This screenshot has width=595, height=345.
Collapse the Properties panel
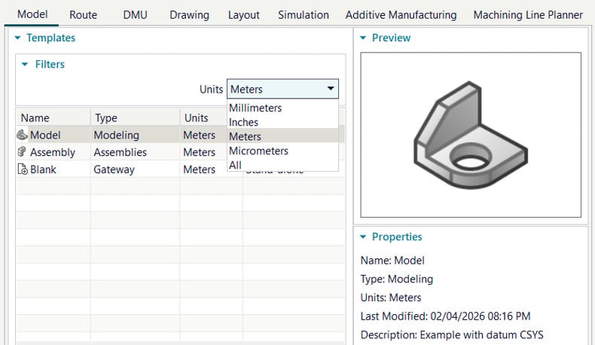(363, 237)
